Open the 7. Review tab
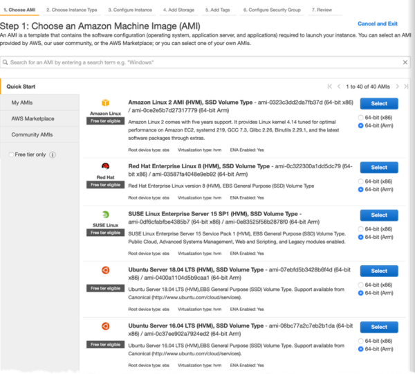Screen dimensions: 415x374 [322, 10]
